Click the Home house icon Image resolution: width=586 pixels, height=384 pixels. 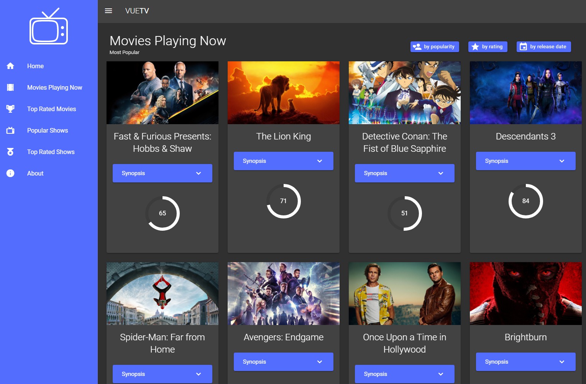click(x=10, y=66)
